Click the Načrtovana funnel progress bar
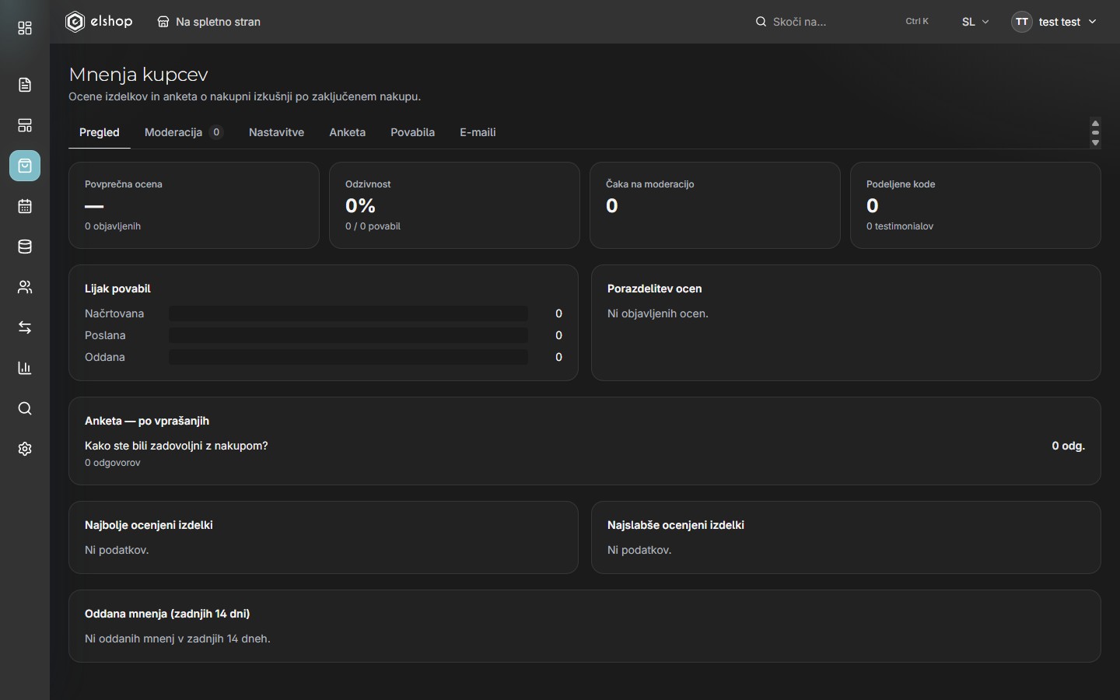Image resolution: width=1120 pixels, height=700 pixels. pyautogui.click(x=348, y=313)
